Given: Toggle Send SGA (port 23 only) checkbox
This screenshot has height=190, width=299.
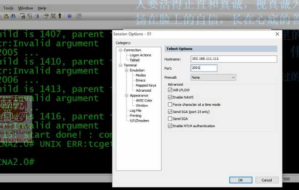Looking at the screenshot, I should point(170,111).
